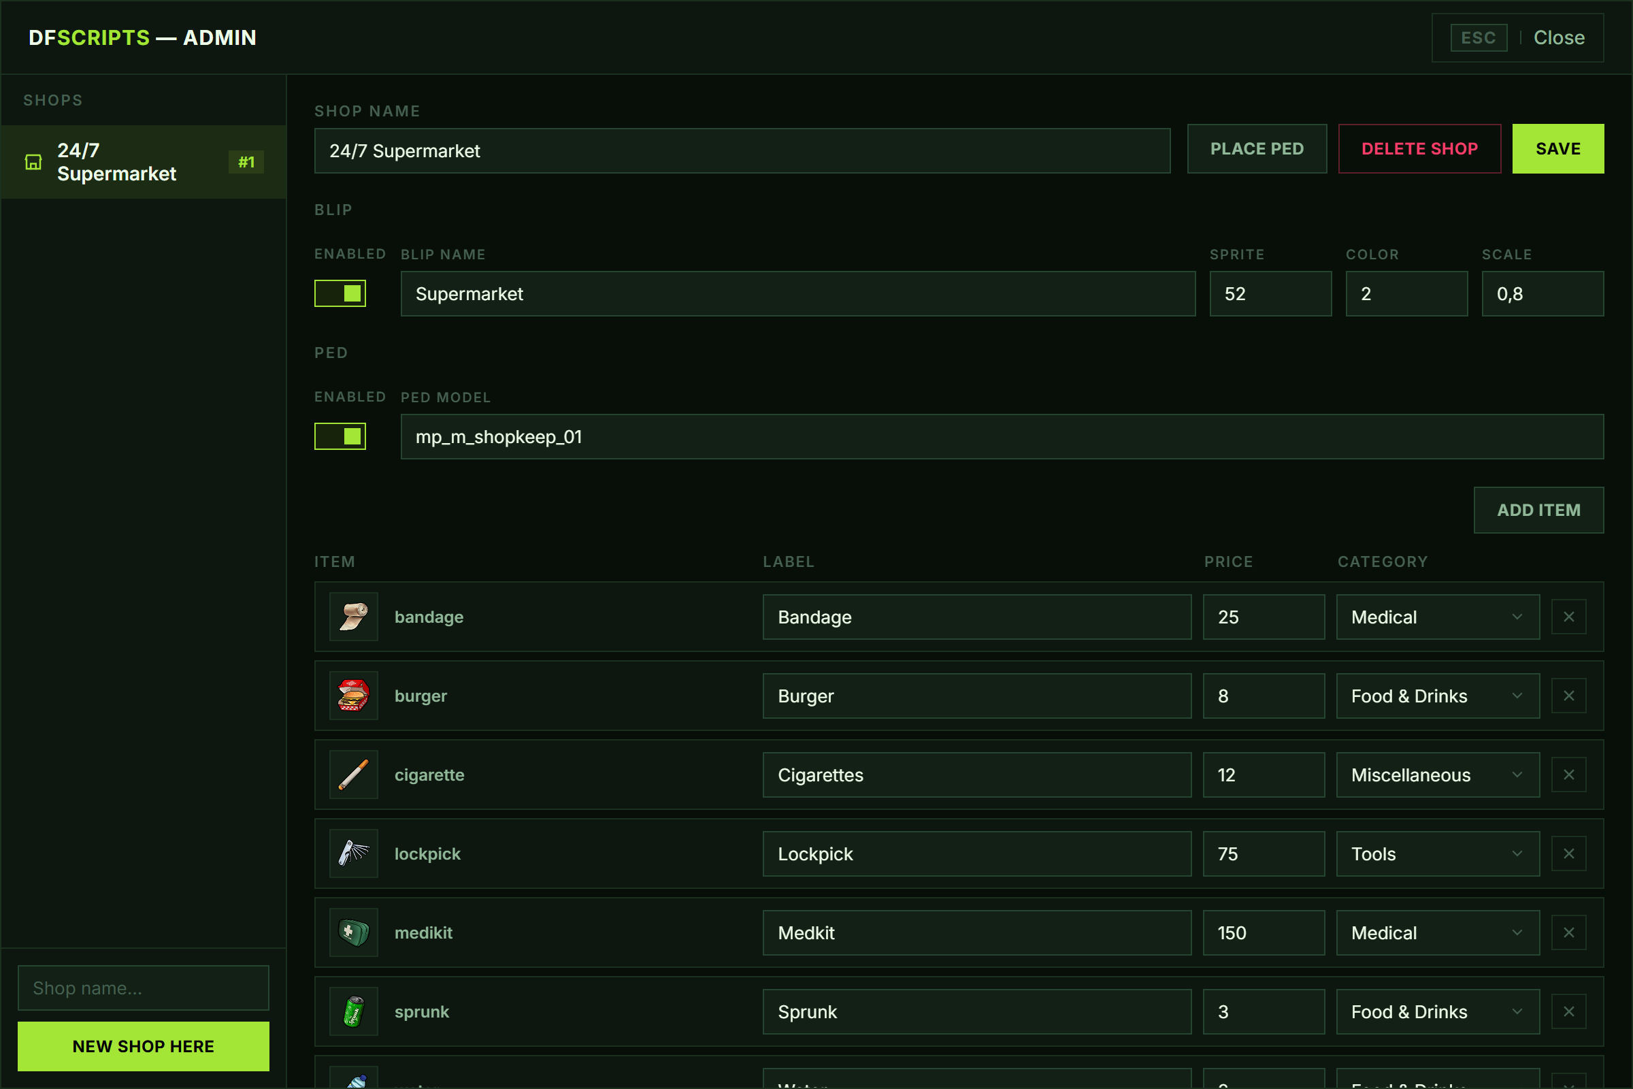Click the Add Item button
This screenshot has width=1633, height=1089.
pyautogui.click(x=1538, y=510)
